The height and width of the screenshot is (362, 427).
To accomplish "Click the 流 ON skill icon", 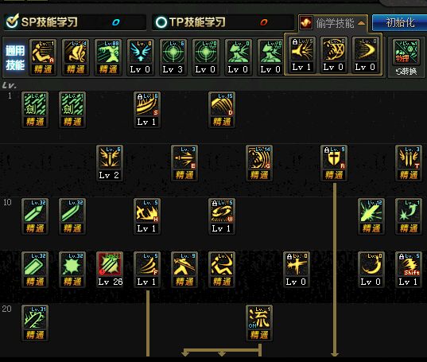I will pos(259,322).
